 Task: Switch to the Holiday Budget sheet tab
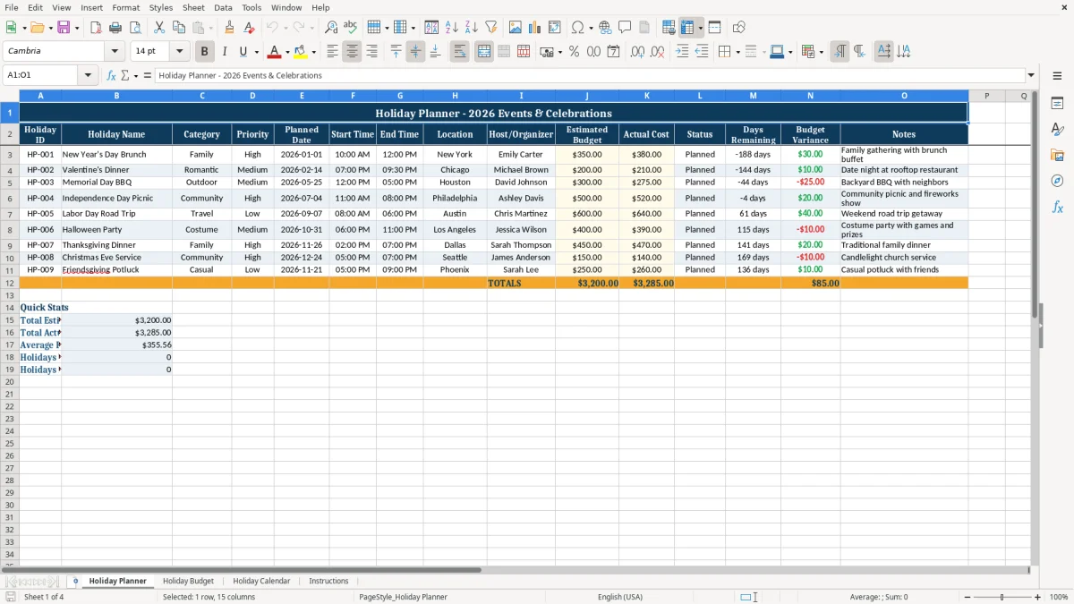[x=188, y=581]
